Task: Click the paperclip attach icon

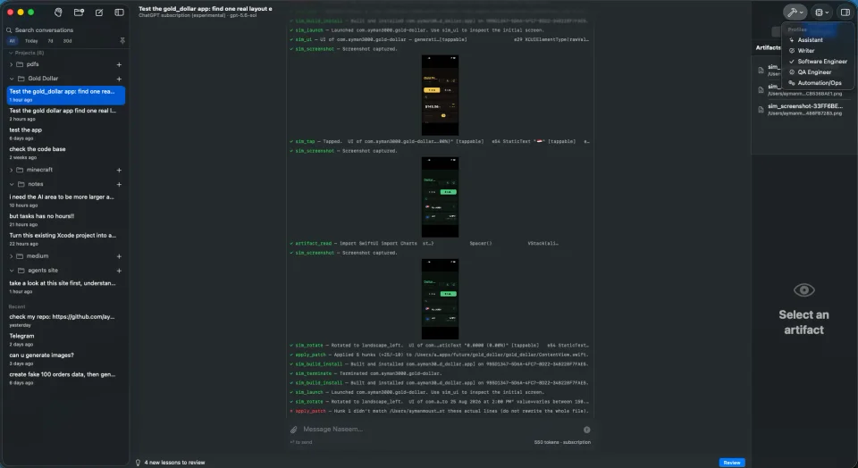Action: tap(294, 430)
